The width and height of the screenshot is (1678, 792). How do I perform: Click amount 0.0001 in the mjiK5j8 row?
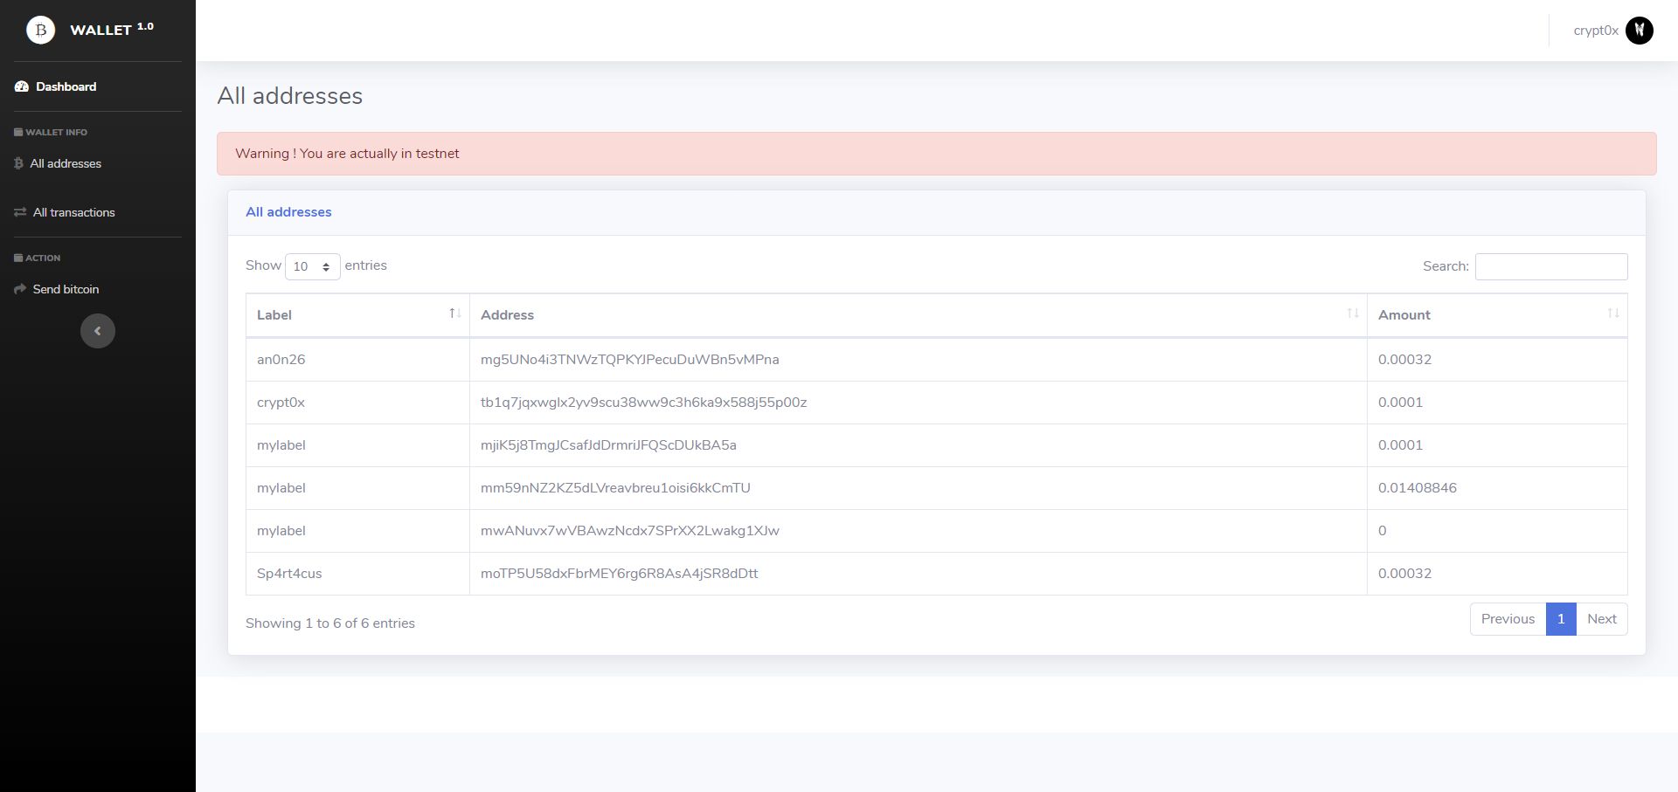pos(1400,445)
